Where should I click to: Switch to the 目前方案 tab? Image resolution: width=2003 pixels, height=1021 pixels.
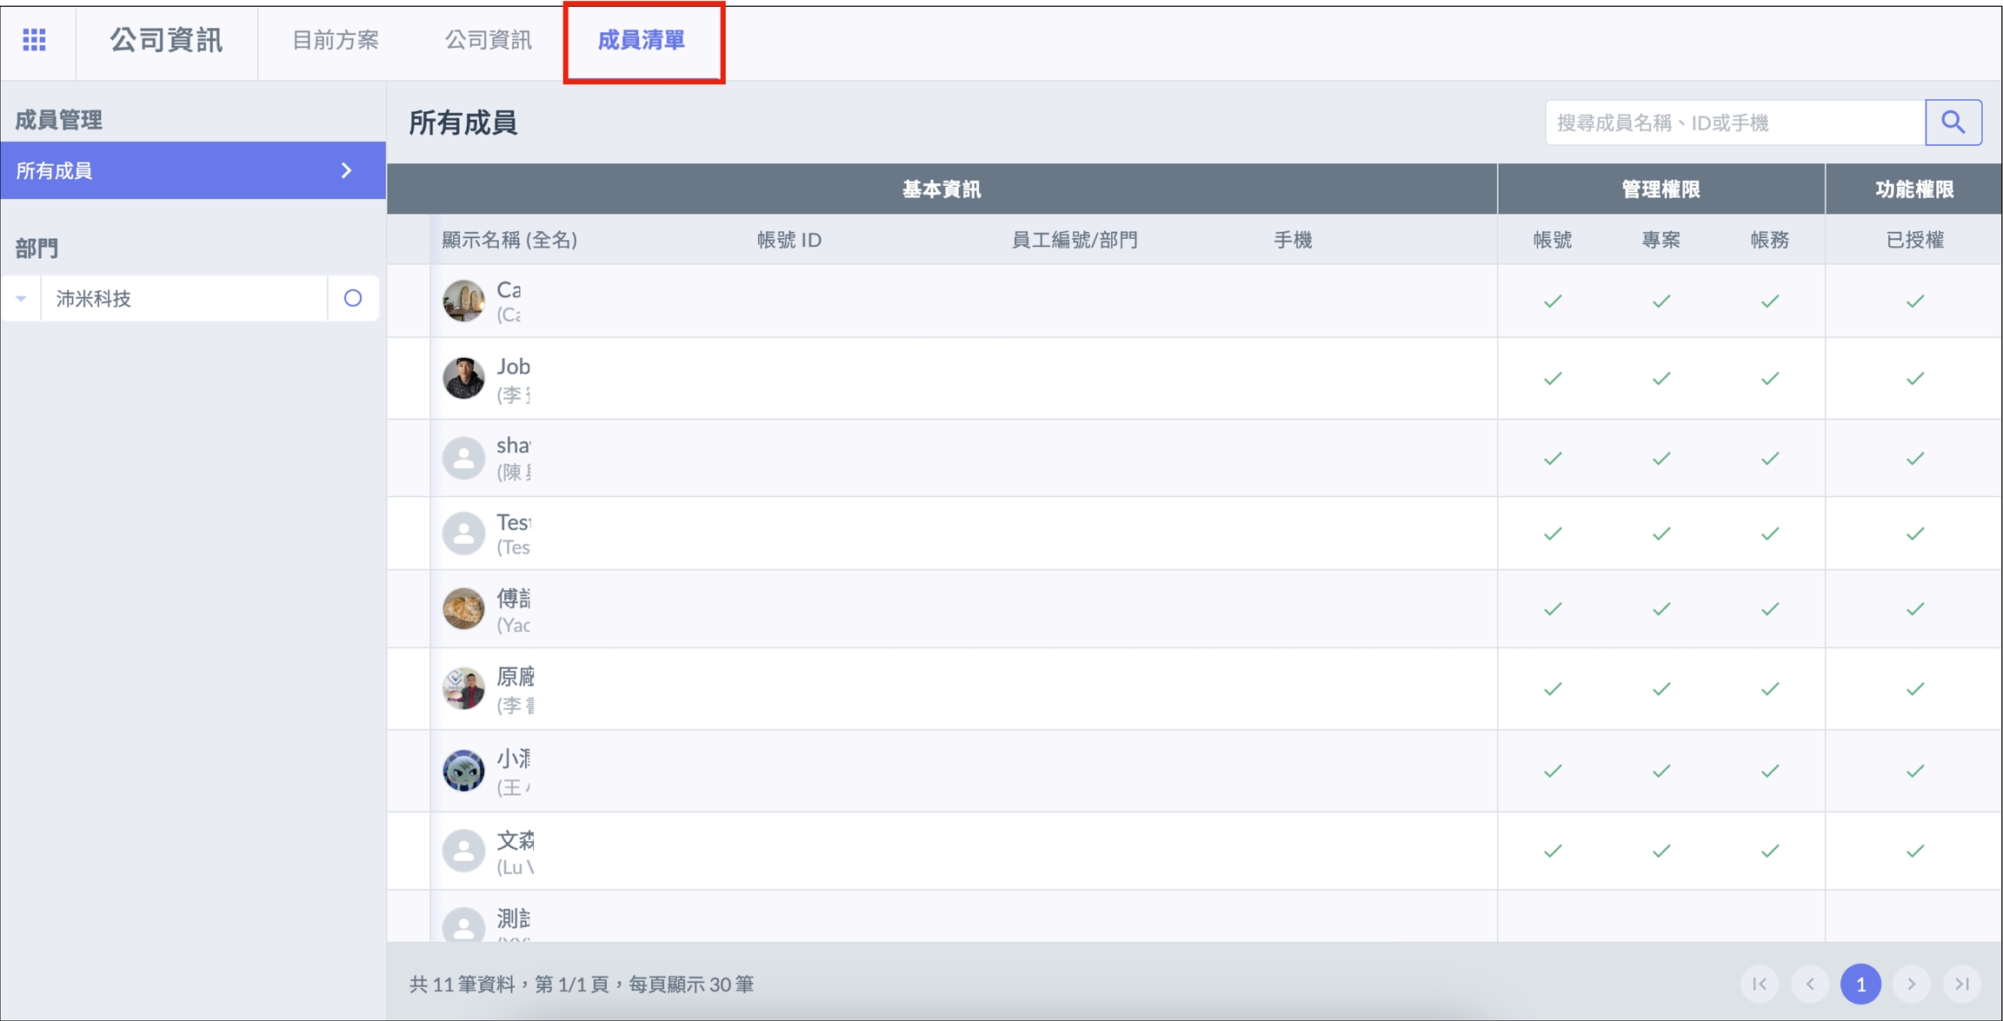click(x=335, y=40)
